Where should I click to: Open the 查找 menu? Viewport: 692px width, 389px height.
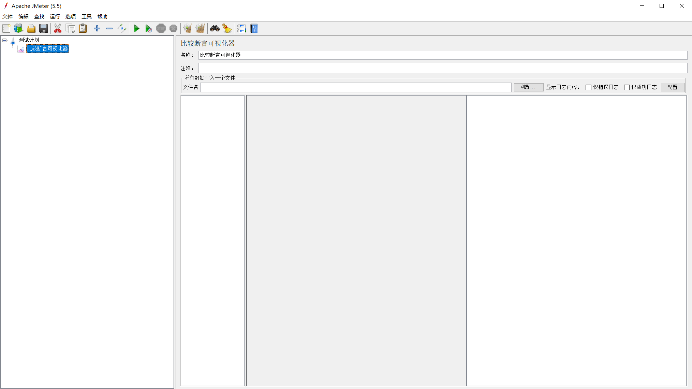tap(39, 17)
